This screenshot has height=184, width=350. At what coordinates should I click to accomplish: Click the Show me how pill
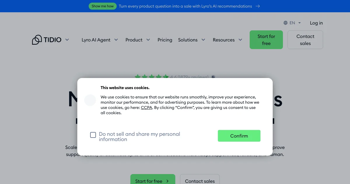point(103,6)
